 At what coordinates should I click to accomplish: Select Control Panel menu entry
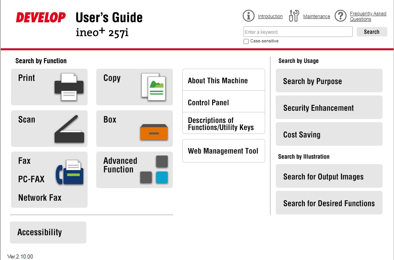(224, 103)
